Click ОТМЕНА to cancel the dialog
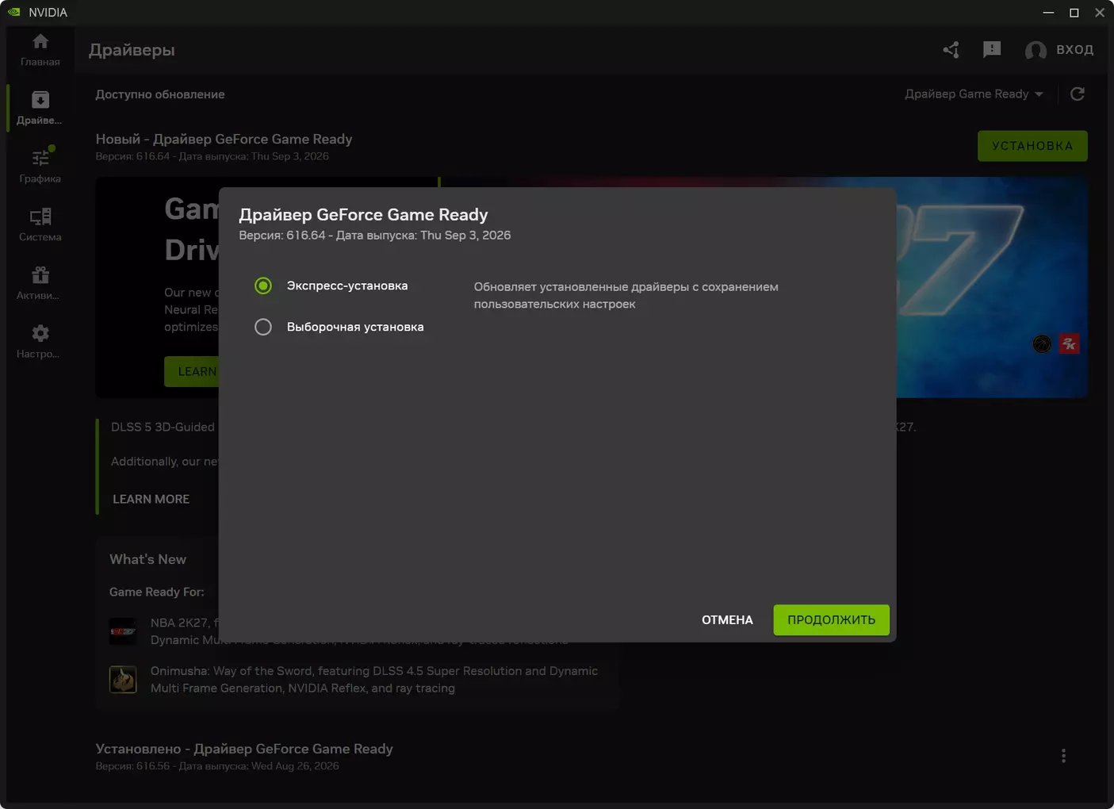Screen dimensions: 1114x809 coord(727,620)
